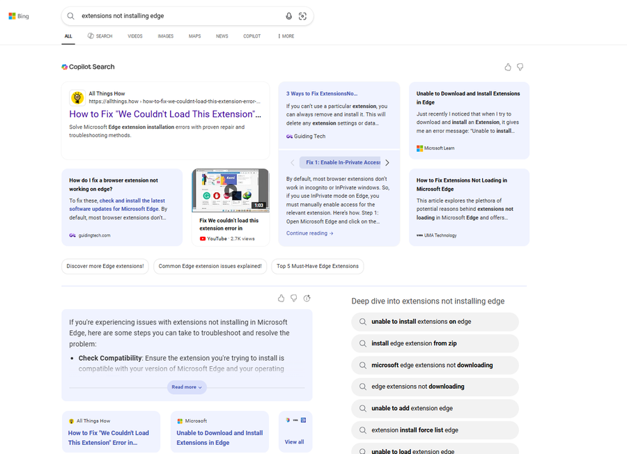Search 'microsoft edge extensions not downloading'
The height and width of the screenshot is (454, 627).
[x=435, y=366]
